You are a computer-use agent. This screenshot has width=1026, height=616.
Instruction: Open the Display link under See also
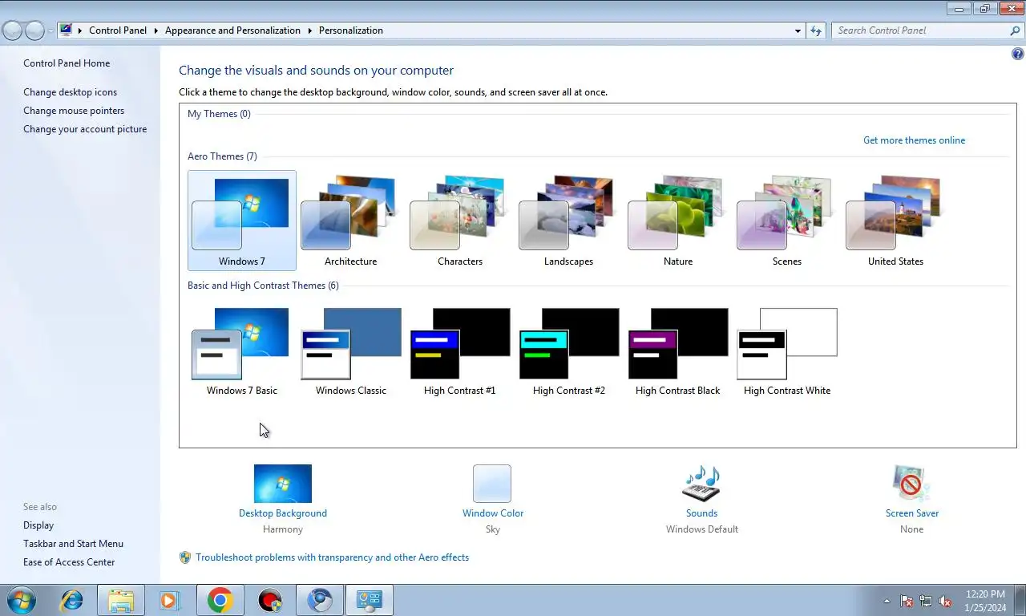click(38, 525)
